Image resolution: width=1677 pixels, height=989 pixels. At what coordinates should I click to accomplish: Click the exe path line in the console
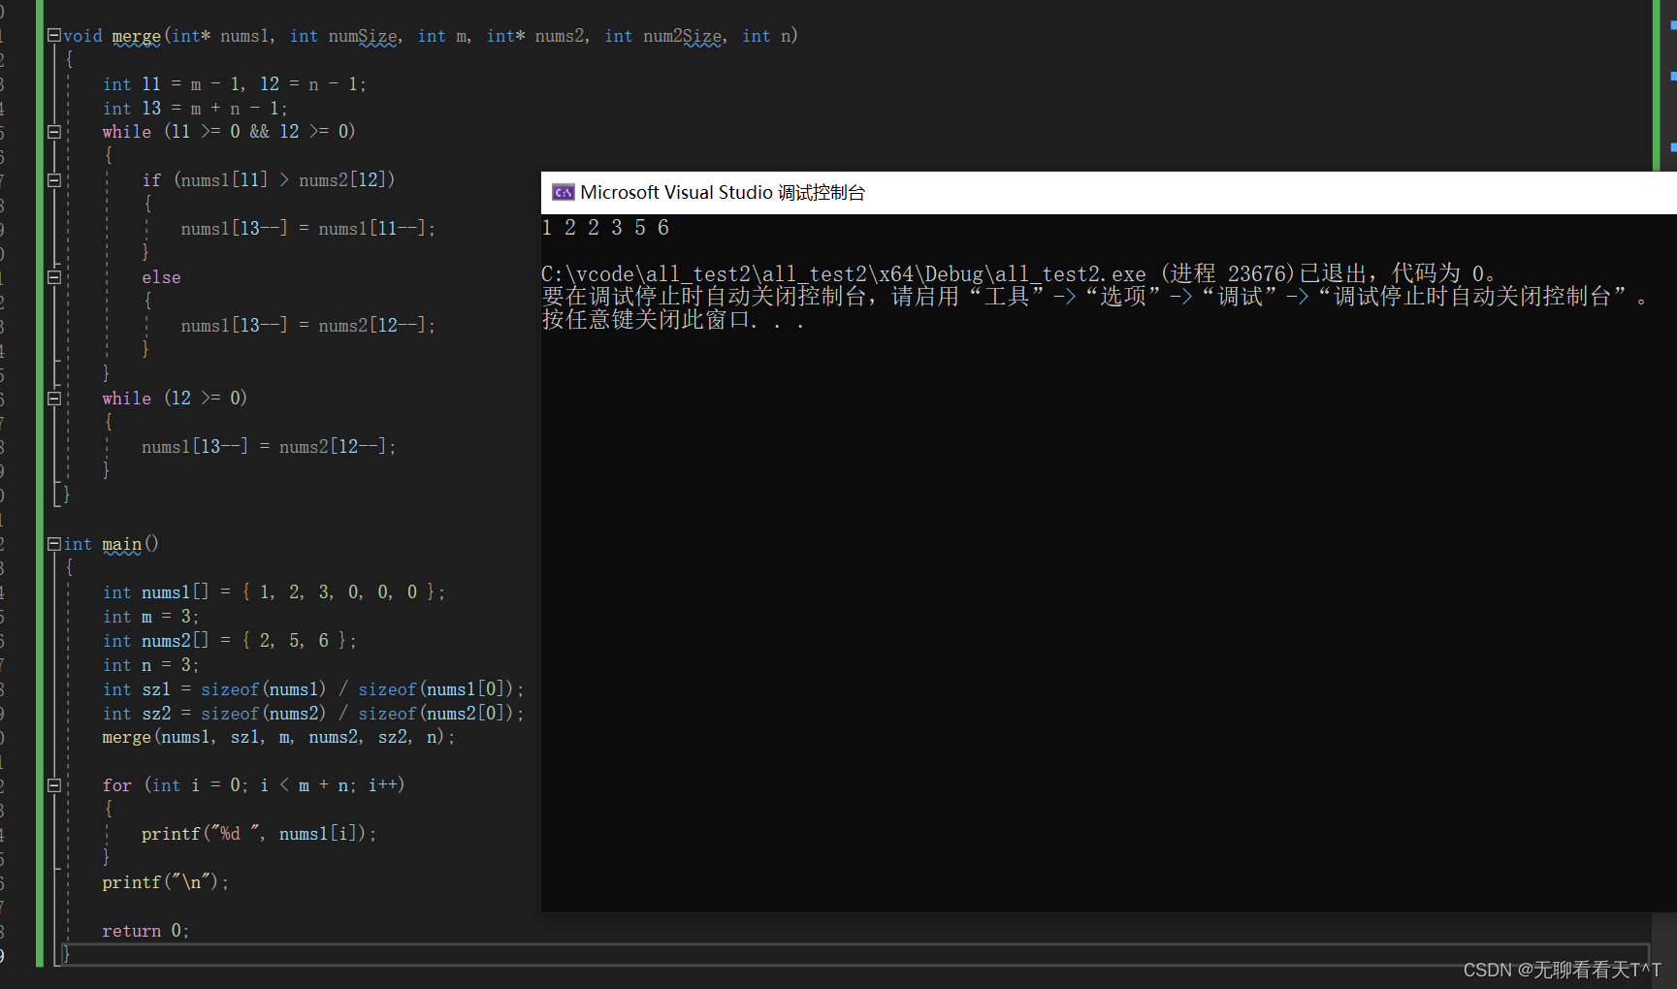pyautogui.click(x=1018, y=273)
